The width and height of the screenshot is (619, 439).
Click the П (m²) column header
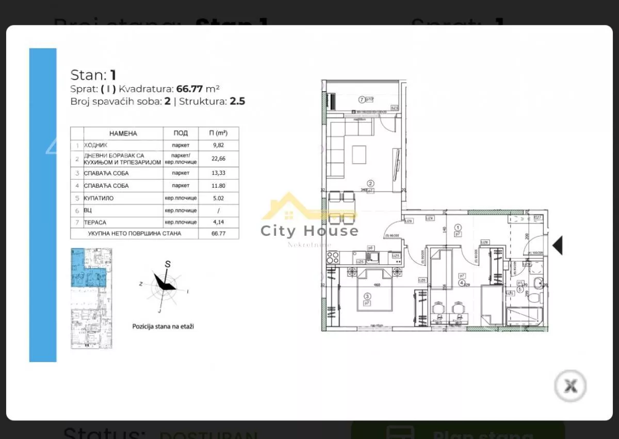(219, 134)
